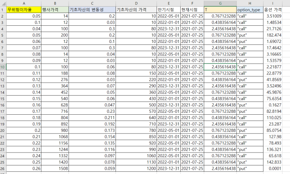Click option price cell 41.8569
The height and width of the screenshot is (174, 290).
[x=272, y=80]
